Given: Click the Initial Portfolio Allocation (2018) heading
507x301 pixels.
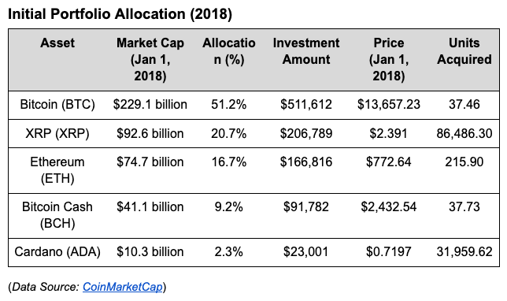Looking at the screenshot, I should pos(120,14).
